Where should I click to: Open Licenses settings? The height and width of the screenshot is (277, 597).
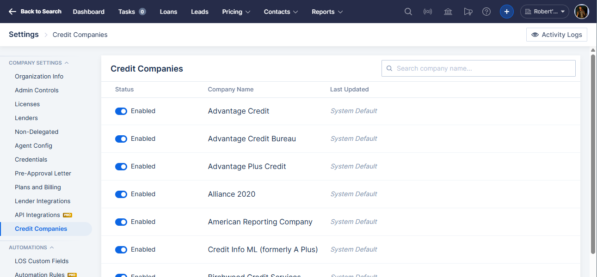point(27,104)
